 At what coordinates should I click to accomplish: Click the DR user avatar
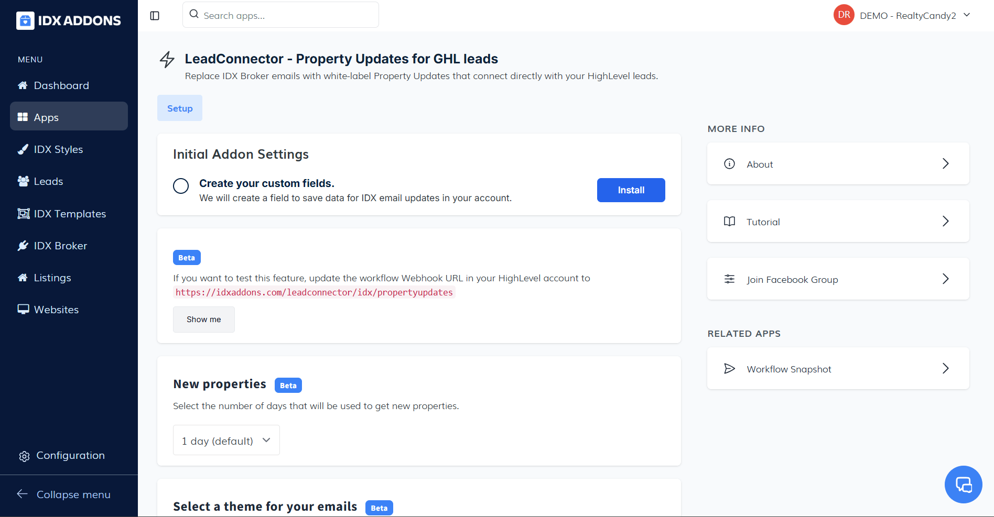pyautogui.click(x=844, y=15)
